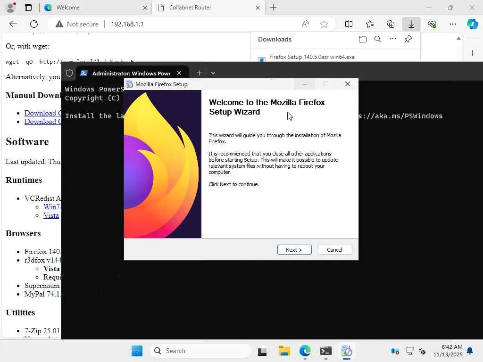Open Read aloud in address bar
Image resolution: width=483 pixels, height=362 pixels.
[305, 24]
